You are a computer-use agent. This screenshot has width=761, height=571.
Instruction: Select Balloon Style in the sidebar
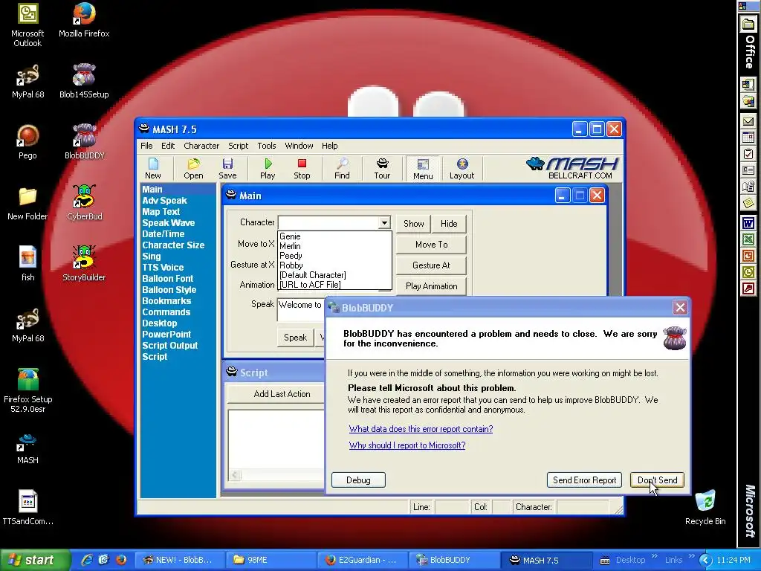[169, 290]
